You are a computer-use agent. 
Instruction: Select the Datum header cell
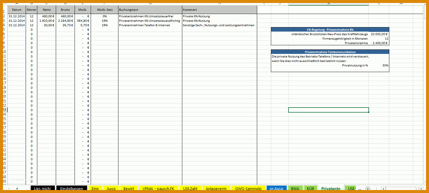tap(17, 10)
